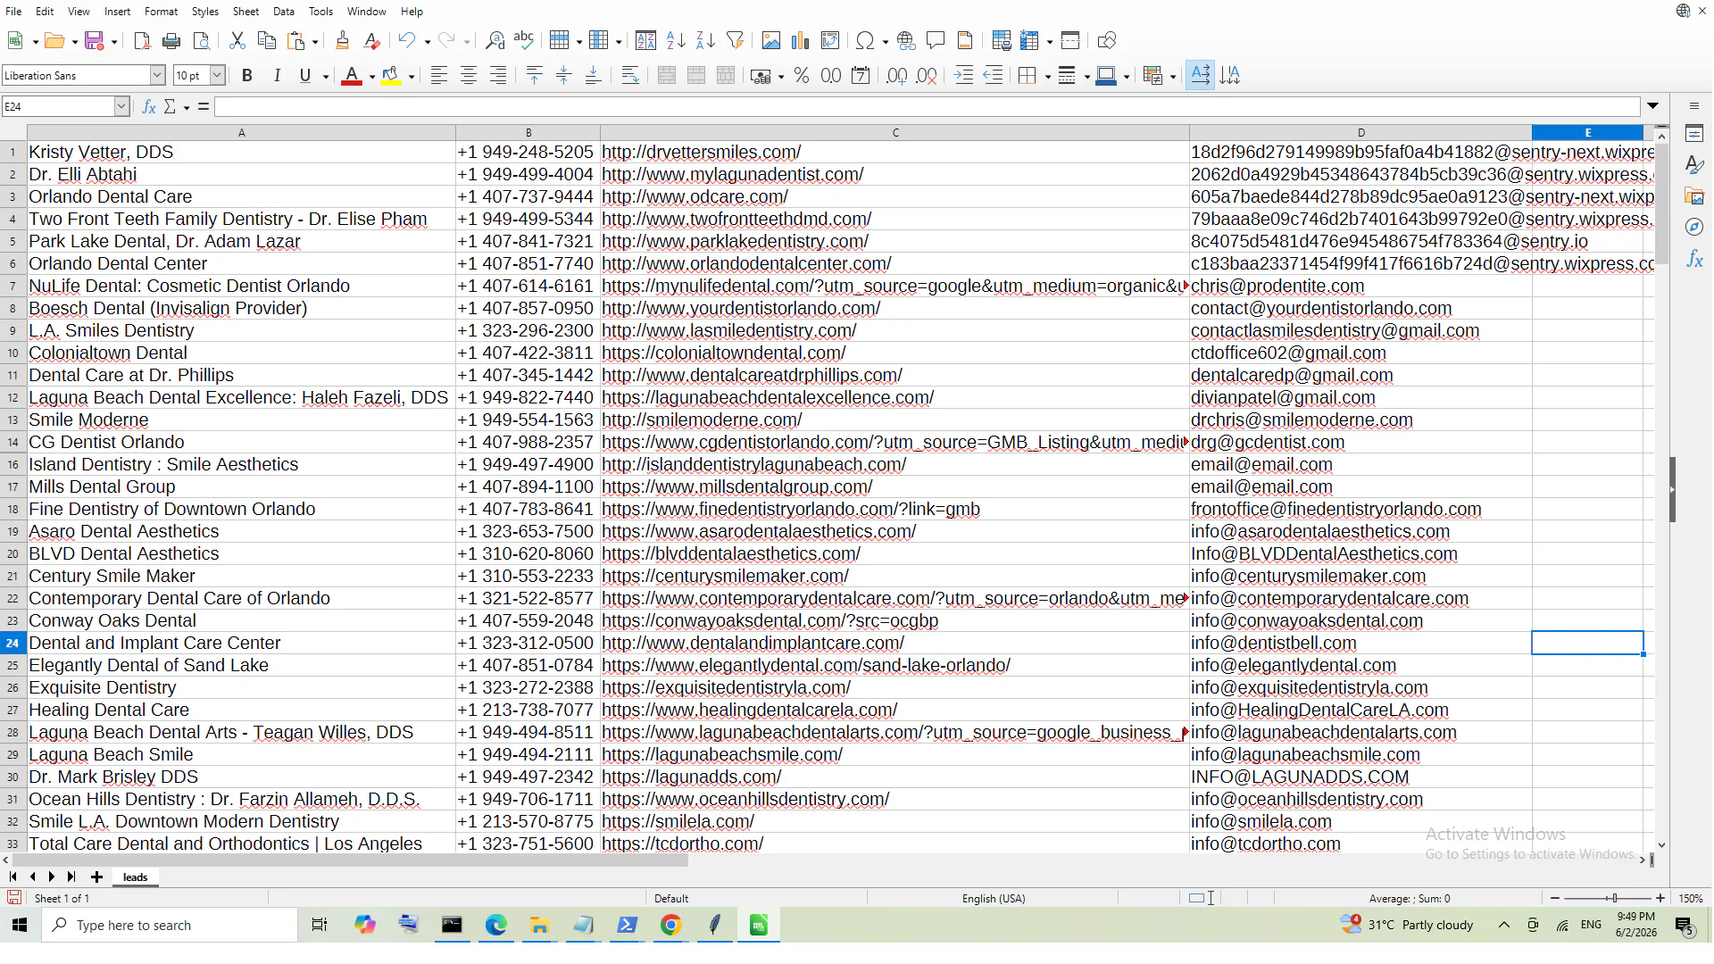Select column header C
Image resolution: width=1714 pixels, height=964 pixels.
click(x=894, y=132)
